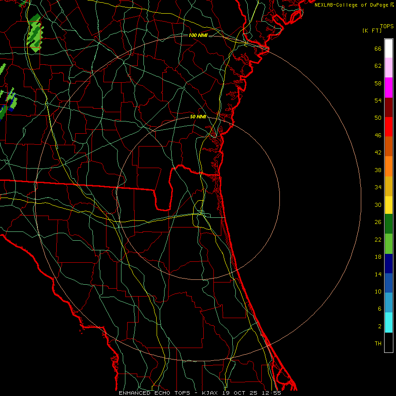396x396 pixels.
Task: Click the '12:55' timestamp text
Action: (271, 393)
